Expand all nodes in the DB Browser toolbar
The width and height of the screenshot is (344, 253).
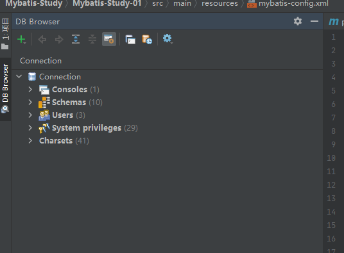[76, 40]
